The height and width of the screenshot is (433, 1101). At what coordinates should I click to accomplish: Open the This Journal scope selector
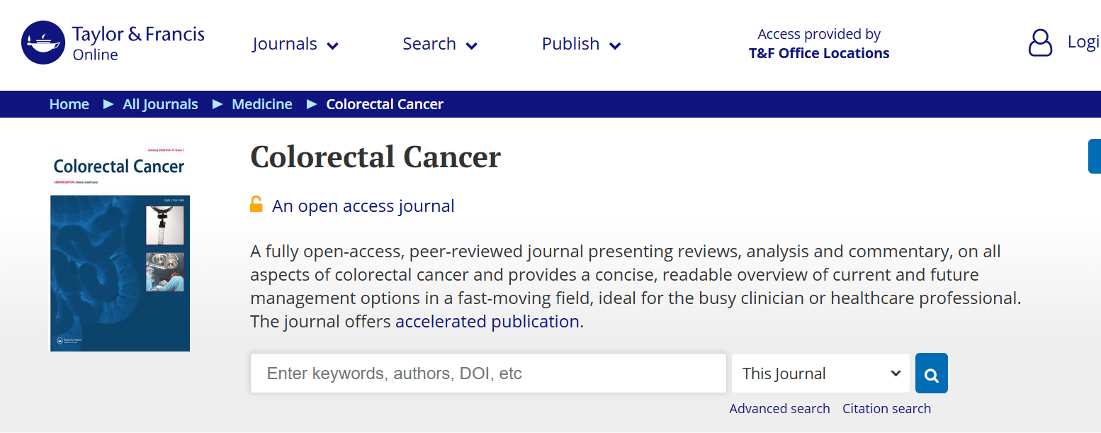coord(820,373)
